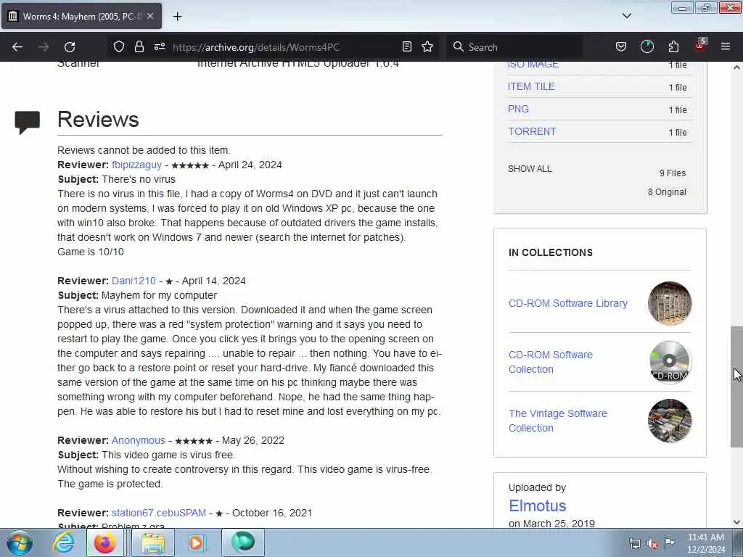Open a new tab with plus button
Viewport: 743px width, 557px height.
[177, 17]
